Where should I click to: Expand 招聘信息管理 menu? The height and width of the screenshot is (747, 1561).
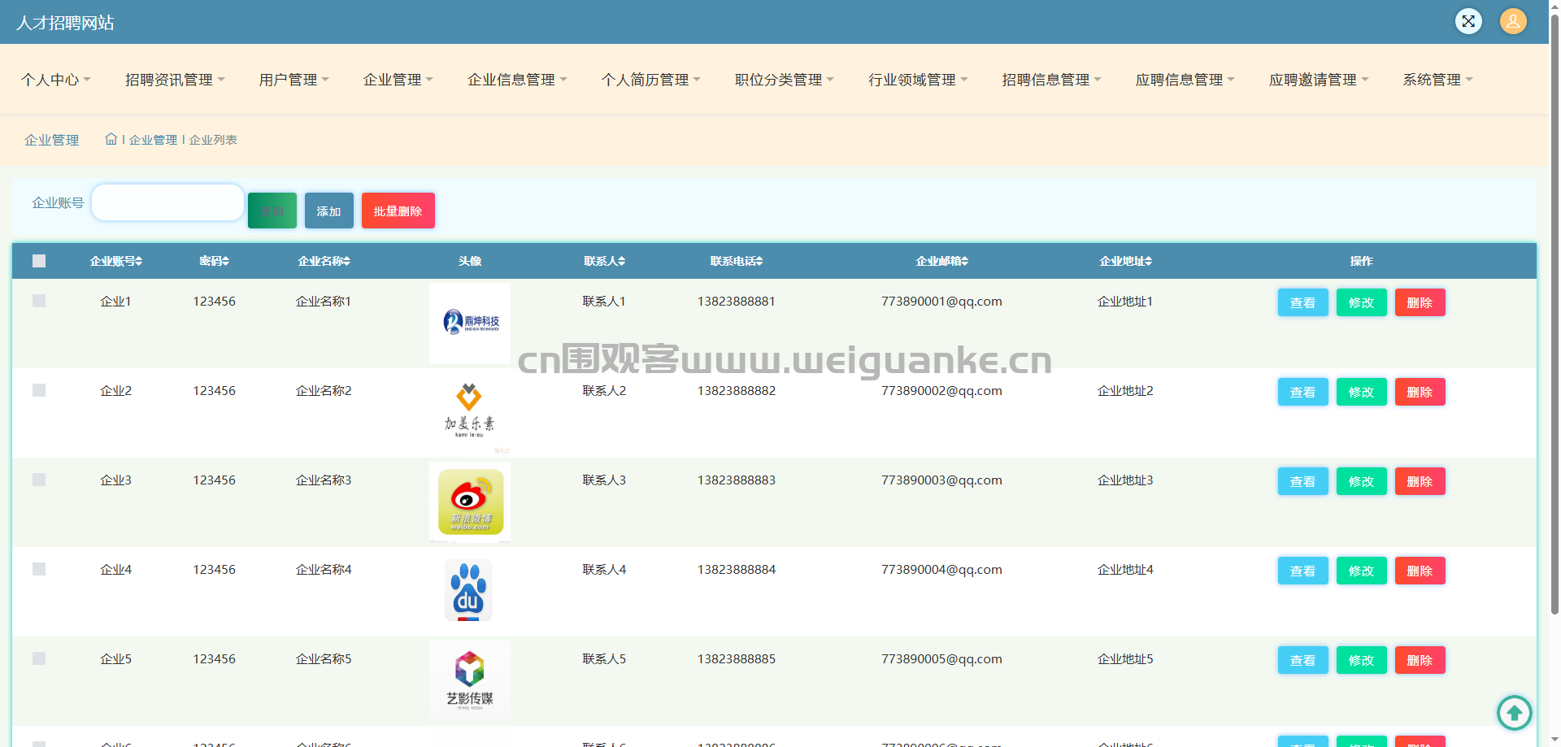(1051, 80)
